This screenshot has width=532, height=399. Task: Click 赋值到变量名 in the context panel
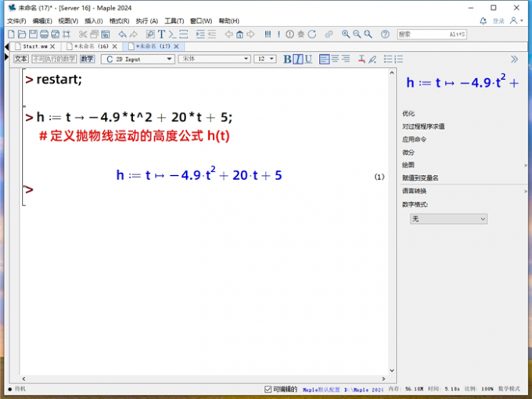[x=420, y=178]
